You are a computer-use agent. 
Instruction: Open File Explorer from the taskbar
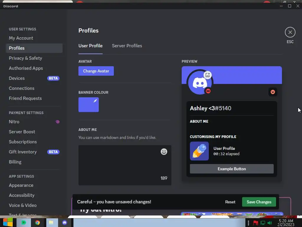(51, 223)
